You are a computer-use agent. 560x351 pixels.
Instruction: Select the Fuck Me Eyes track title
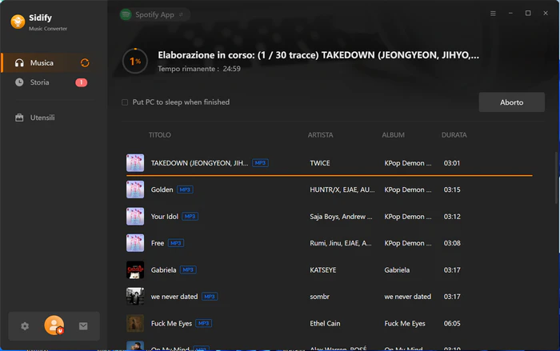coord(171,324)
